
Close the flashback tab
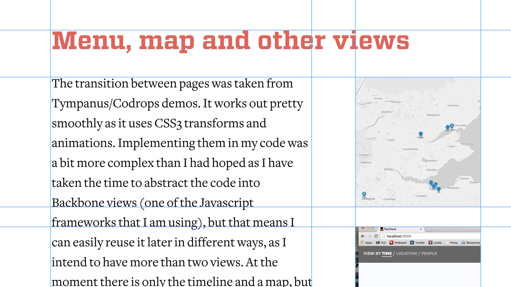(421, 229)
